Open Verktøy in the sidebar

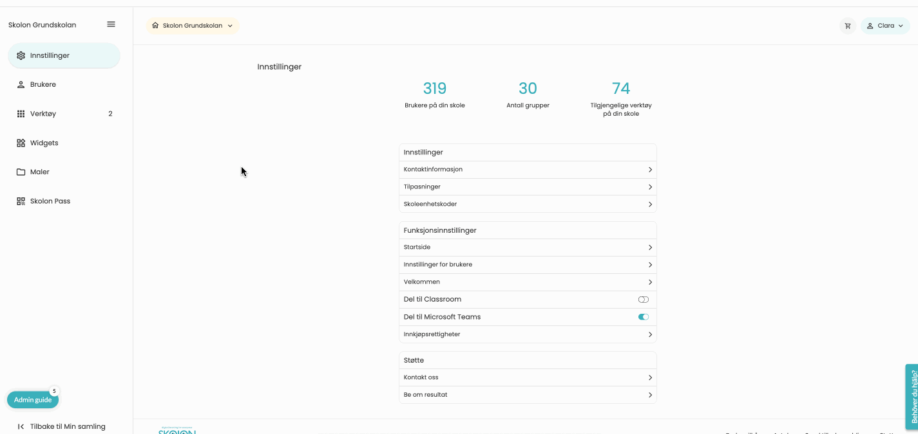pyautogui.click(x=64, y=114)
